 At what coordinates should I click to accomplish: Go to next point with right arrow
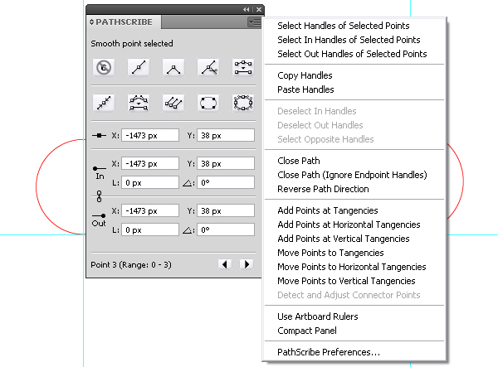pos(247,264)
